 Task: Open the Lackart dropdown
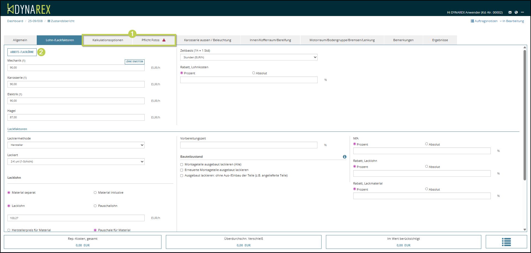(76, 162)
